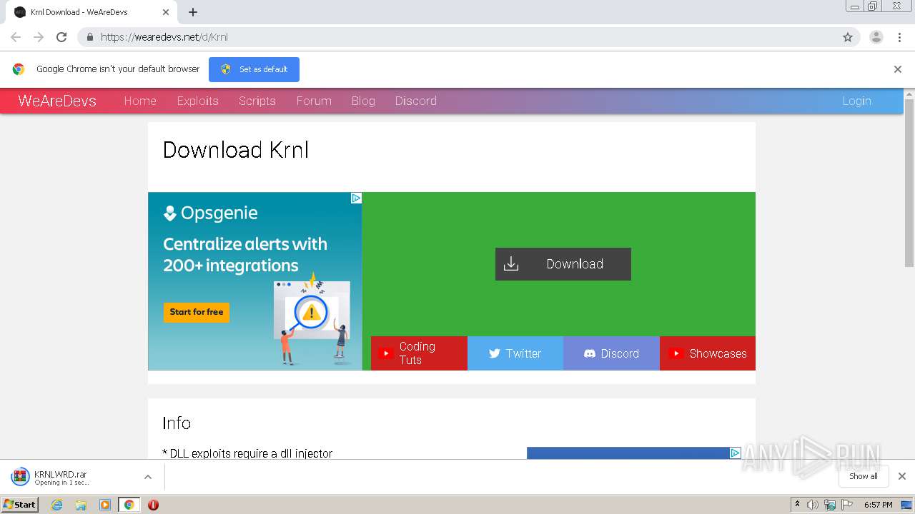
Task: Click the Opsgenie logo in the ad
Action: click(x=211, y=213)
